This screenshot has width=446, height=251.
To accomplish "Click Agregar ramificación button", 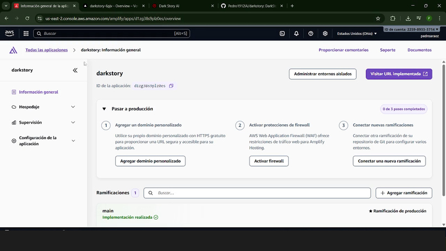I will 403,193.
